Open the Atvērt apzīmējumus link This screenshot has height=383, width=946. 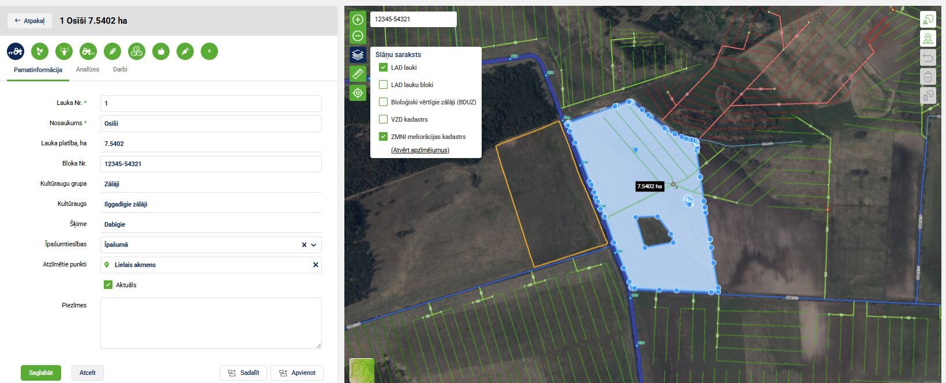click(420, 150)
